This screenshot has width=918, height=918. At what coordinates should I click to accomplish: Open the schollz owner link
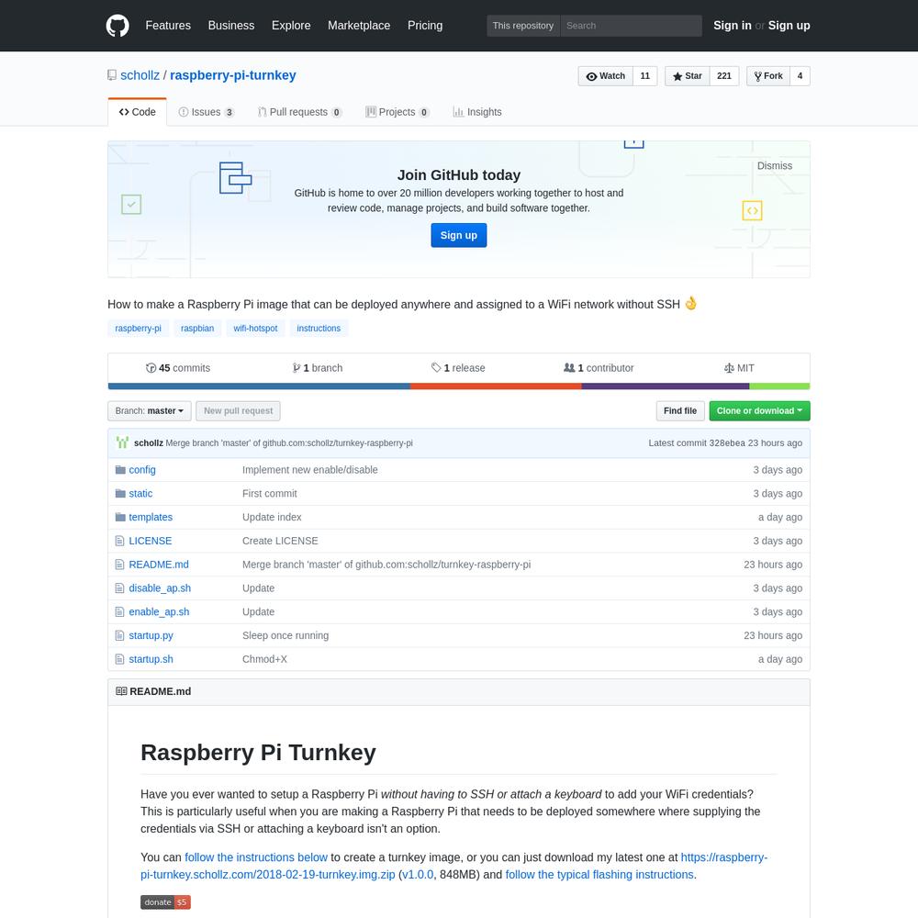[140, 75]
